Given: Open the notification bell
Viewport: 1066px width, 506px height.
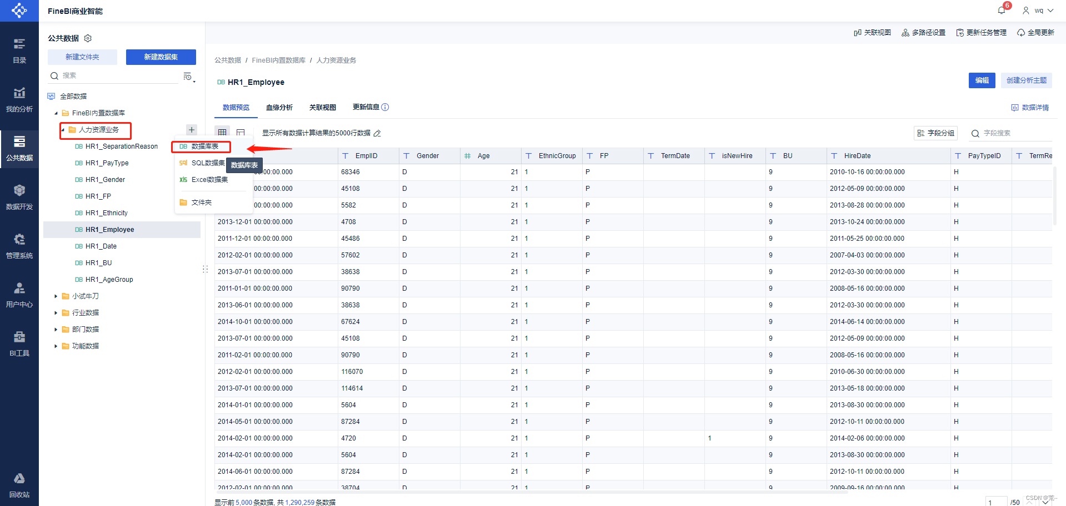Looking at the screenshot, I should coord(1002,10).
